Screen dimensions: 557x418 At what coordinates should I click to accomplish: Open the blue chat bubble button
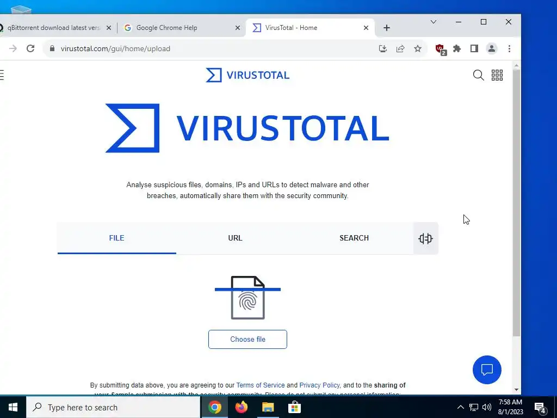point(487,370)
